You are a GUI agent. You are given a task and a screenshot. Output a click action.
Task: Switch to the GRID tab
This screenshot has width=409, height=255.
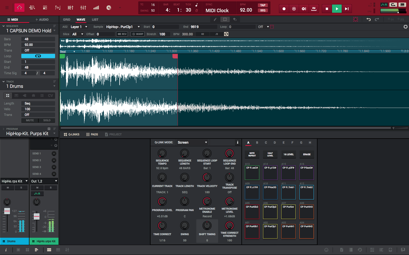tap(67, 20)
